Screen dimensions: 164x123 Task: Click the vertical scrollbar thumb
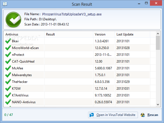(x=158, y=43)
